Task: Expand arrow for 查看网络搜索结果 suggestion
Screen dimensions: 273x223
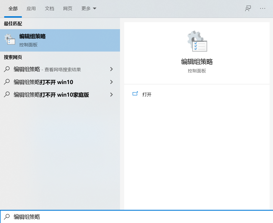Action: 111,69
